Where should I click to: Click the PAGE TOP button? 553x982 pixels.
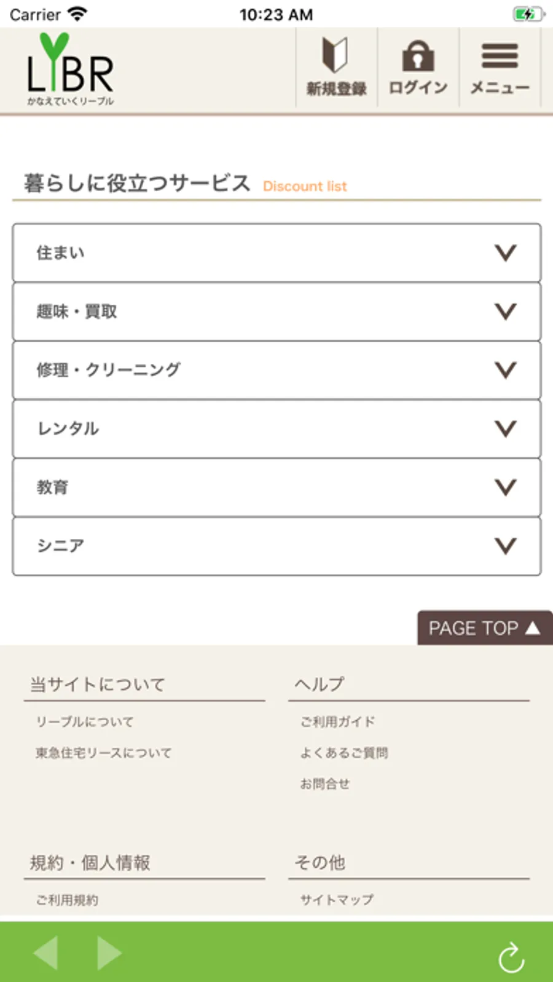[x=485, y=628]
